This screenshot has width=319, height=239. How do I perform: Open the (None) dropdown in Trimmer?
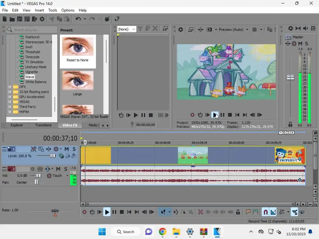point(126,29)
